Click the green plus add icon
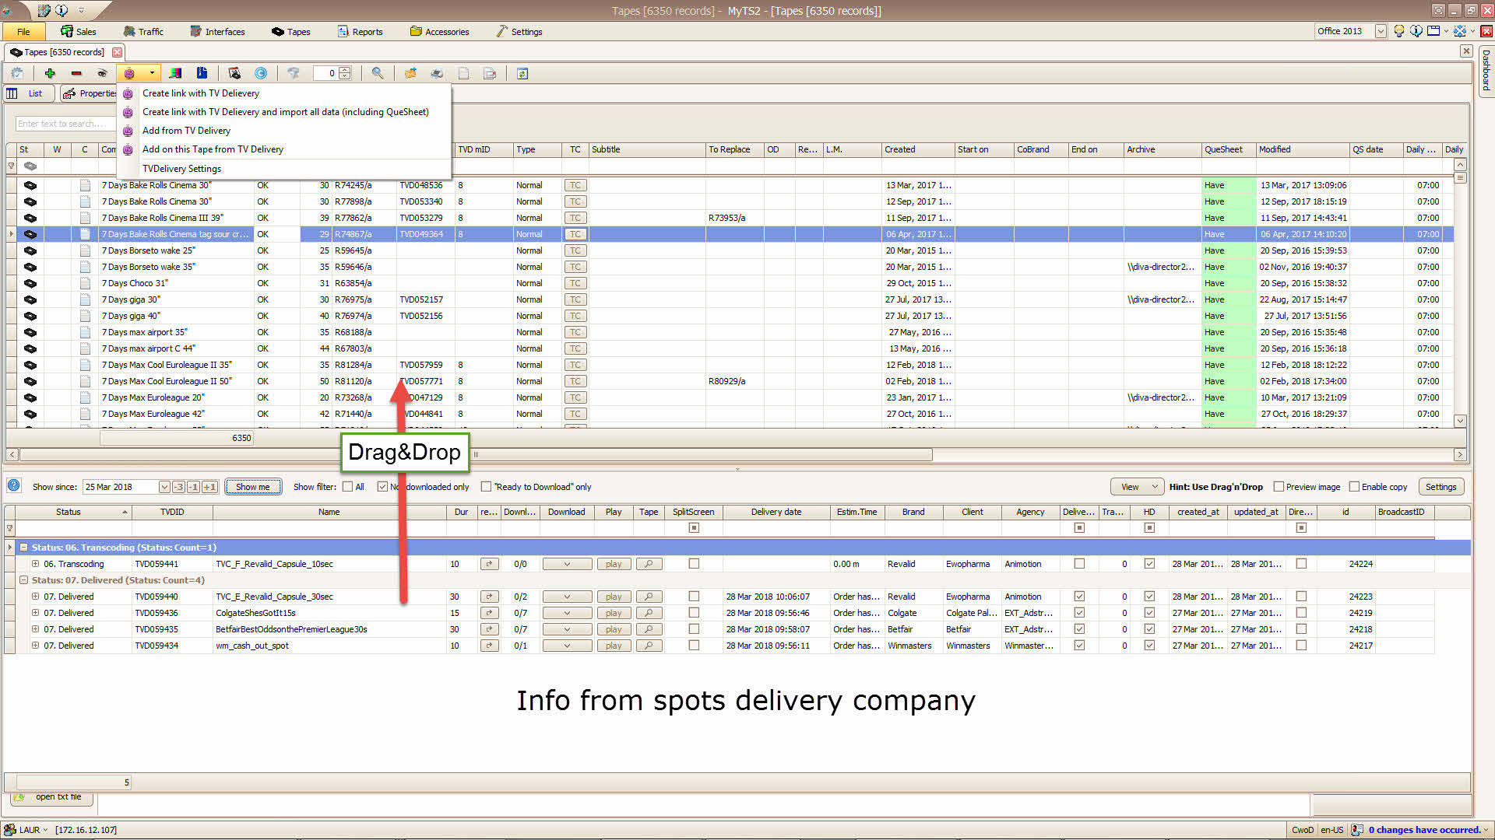 click(50, 73)
